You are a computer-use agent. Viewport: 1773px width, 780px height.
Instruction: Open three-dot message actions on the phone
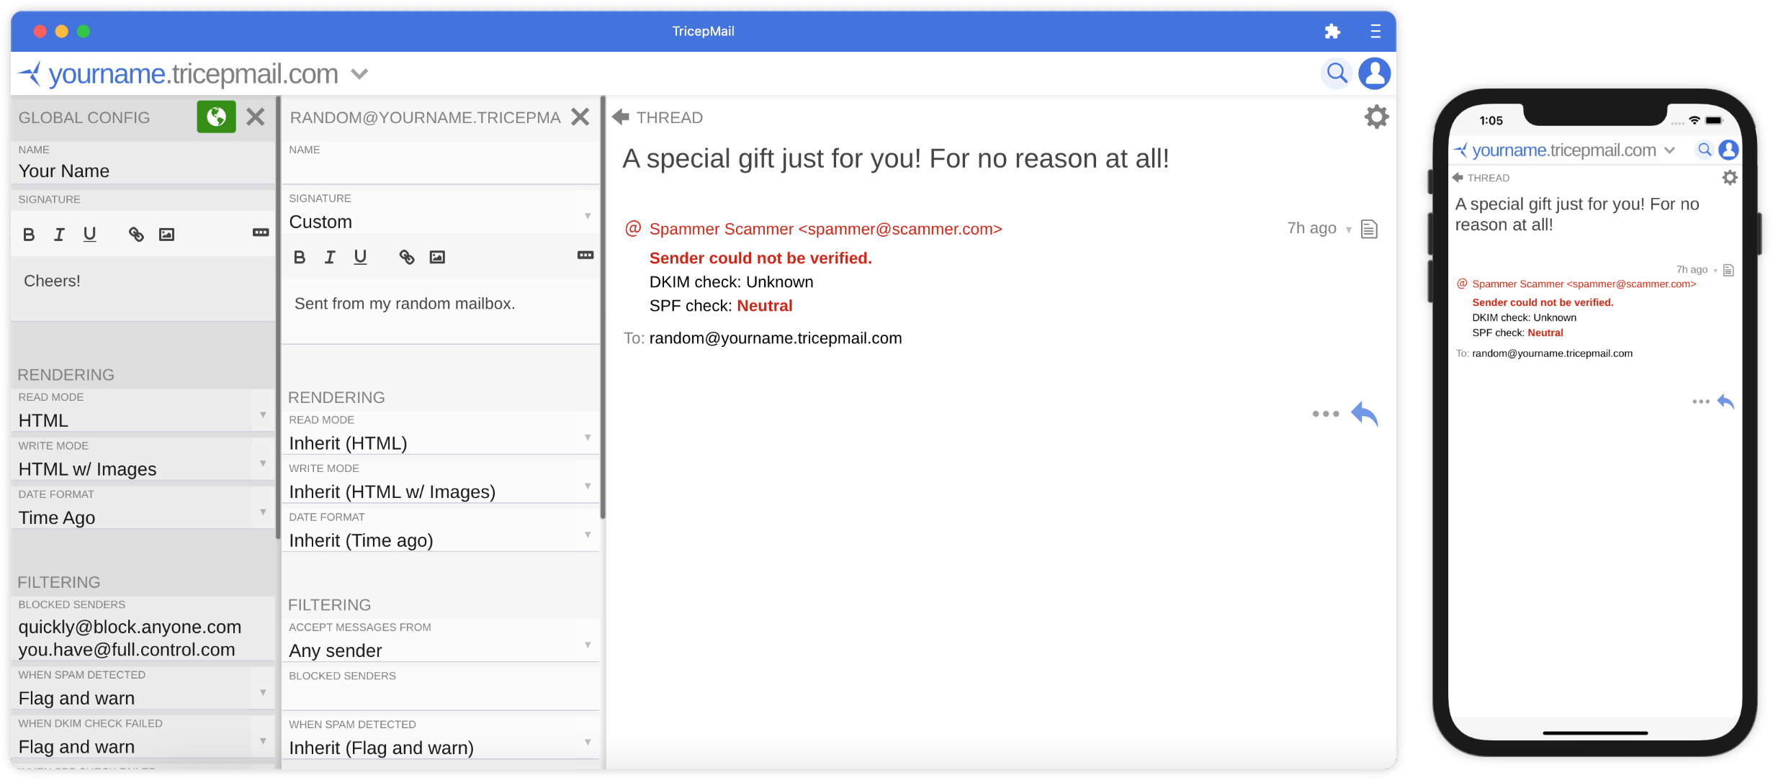(1700, 402)
